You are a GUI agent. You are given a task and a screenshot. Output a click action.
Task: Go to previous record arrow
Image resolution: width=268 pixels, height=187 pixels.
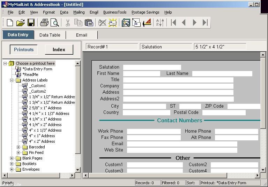pos(184,23)
